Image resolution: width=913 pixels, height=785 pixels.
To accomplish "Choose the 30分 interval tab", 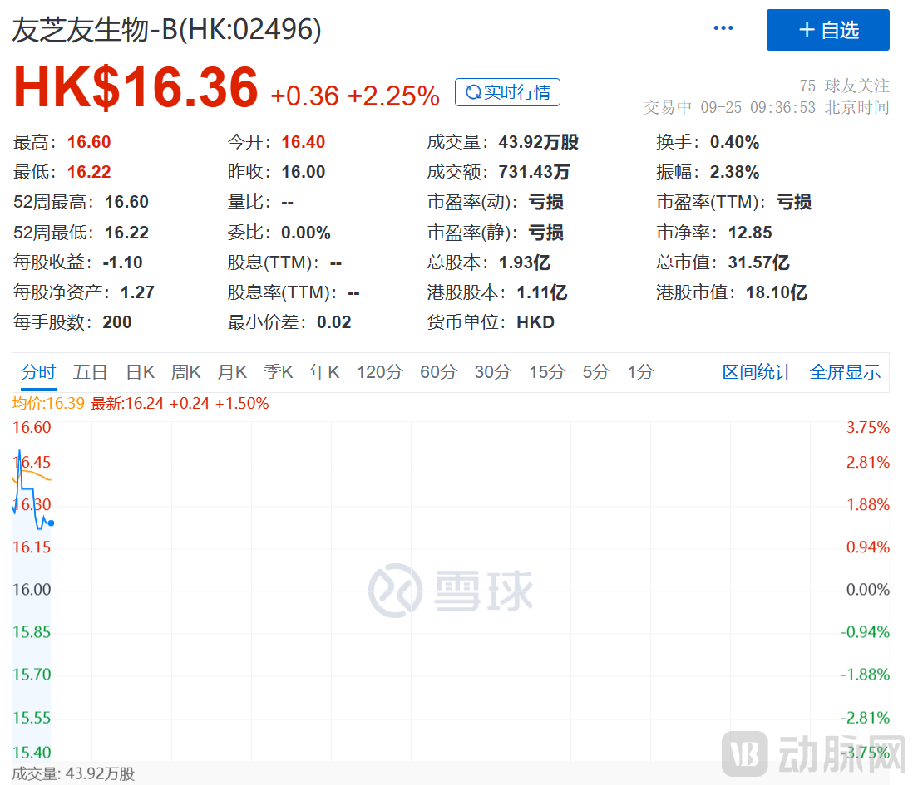I will (x=492, y=372).
